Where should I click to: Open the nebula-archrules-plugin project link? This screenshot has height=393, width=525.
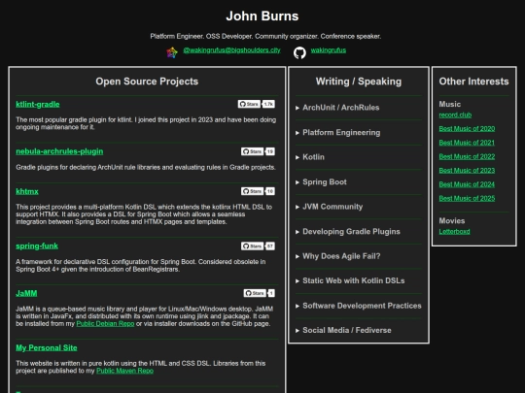click(59, 151)
